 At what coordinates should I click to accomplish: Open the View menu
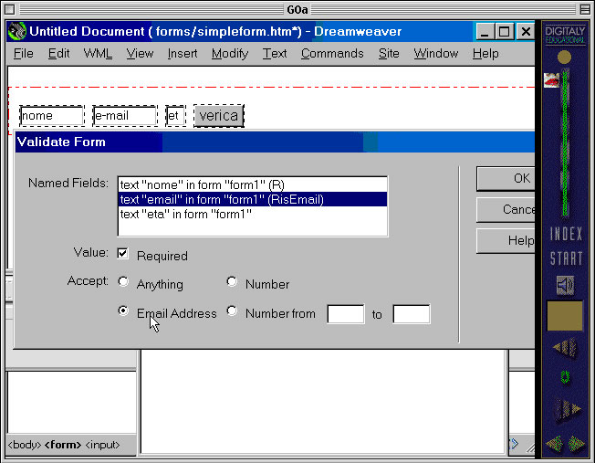tap(140, 54)
